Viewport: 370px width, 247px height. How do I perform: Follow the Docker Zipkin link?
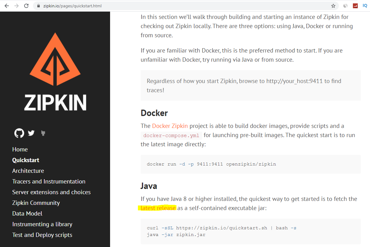[170, 126]
